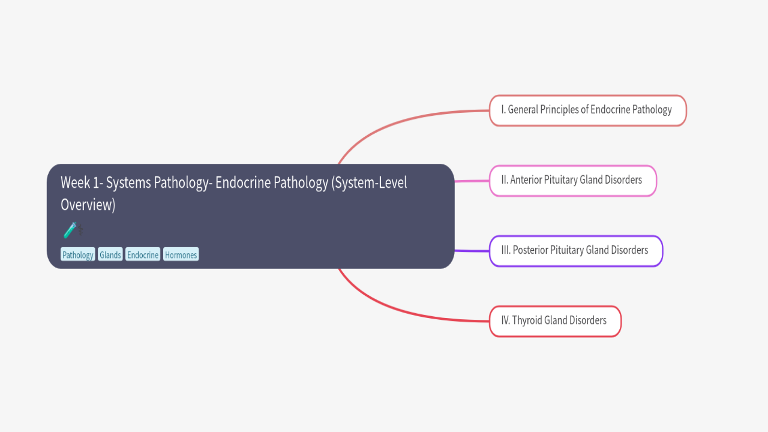This screenshot has width=768, height=432.
Task: Click the Pathology tag
Action: pyautogui.click(x=78, y=255)
